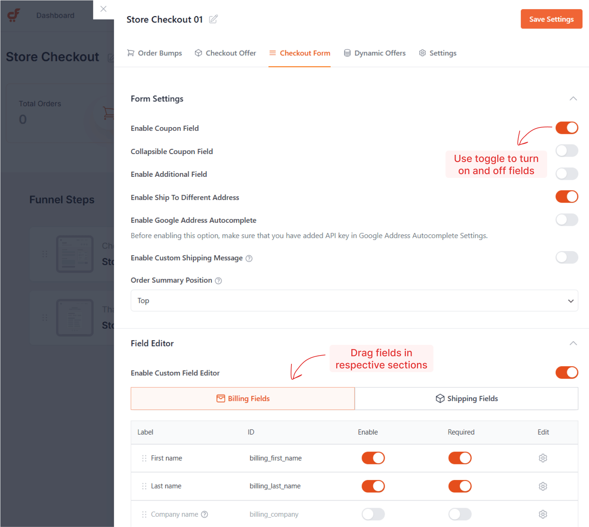Click the Dynamic Offers database icon

pyautogui.click(x=347, y=53)
